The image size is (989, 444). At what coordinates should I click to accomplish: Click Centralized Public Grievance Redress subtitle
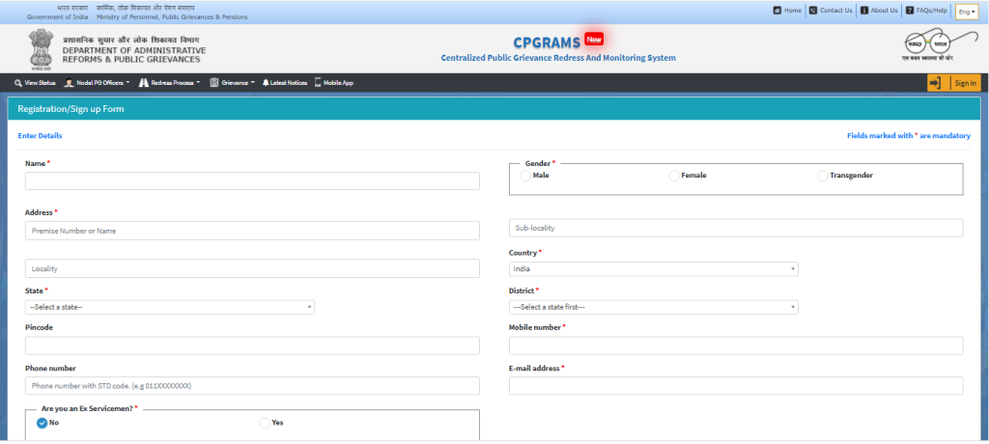558,58
